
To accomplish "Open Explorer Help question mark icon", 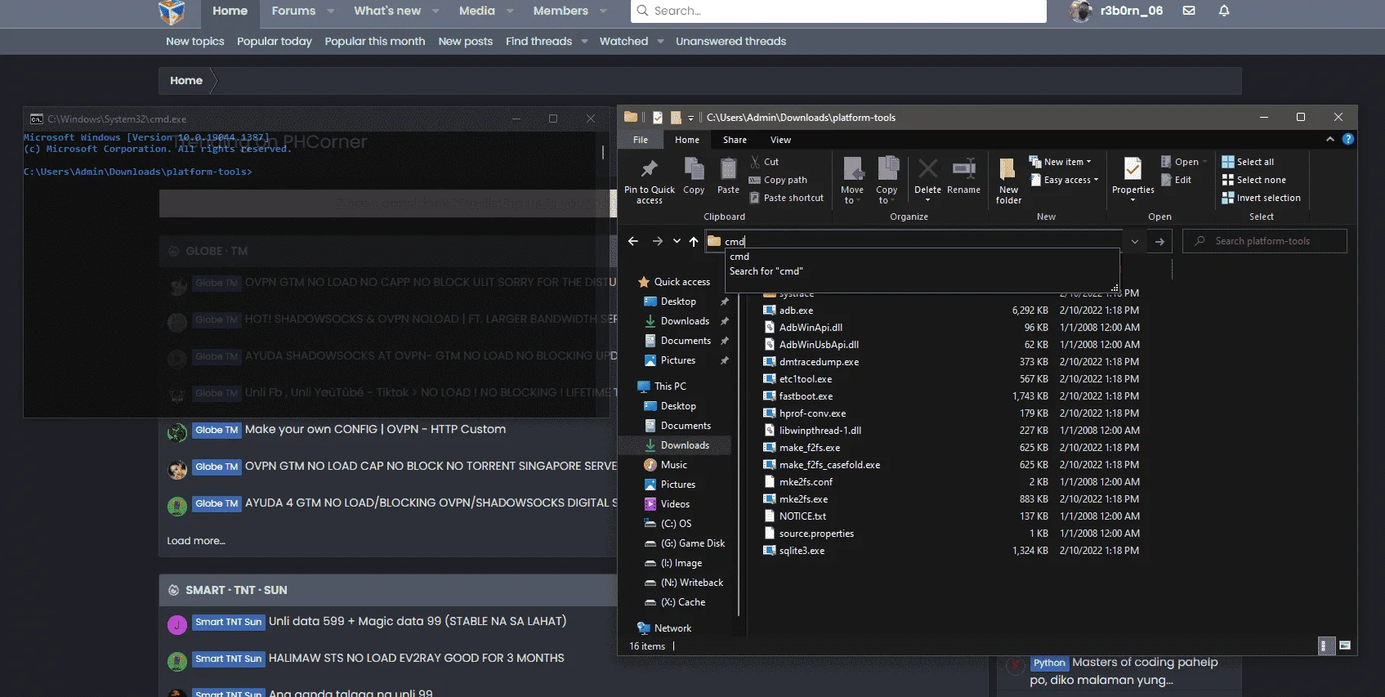I will pos(1348,139).
